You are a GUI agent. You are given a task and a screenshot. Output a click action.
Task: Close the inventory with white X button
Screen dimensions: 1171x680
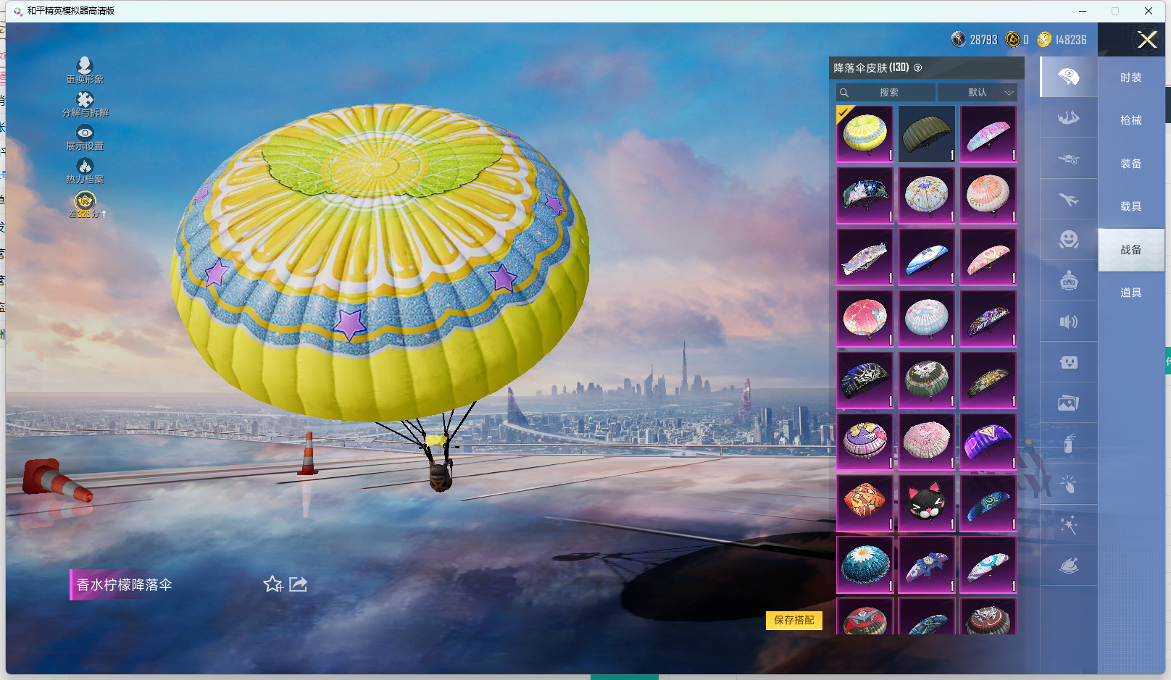[1146, 40]
